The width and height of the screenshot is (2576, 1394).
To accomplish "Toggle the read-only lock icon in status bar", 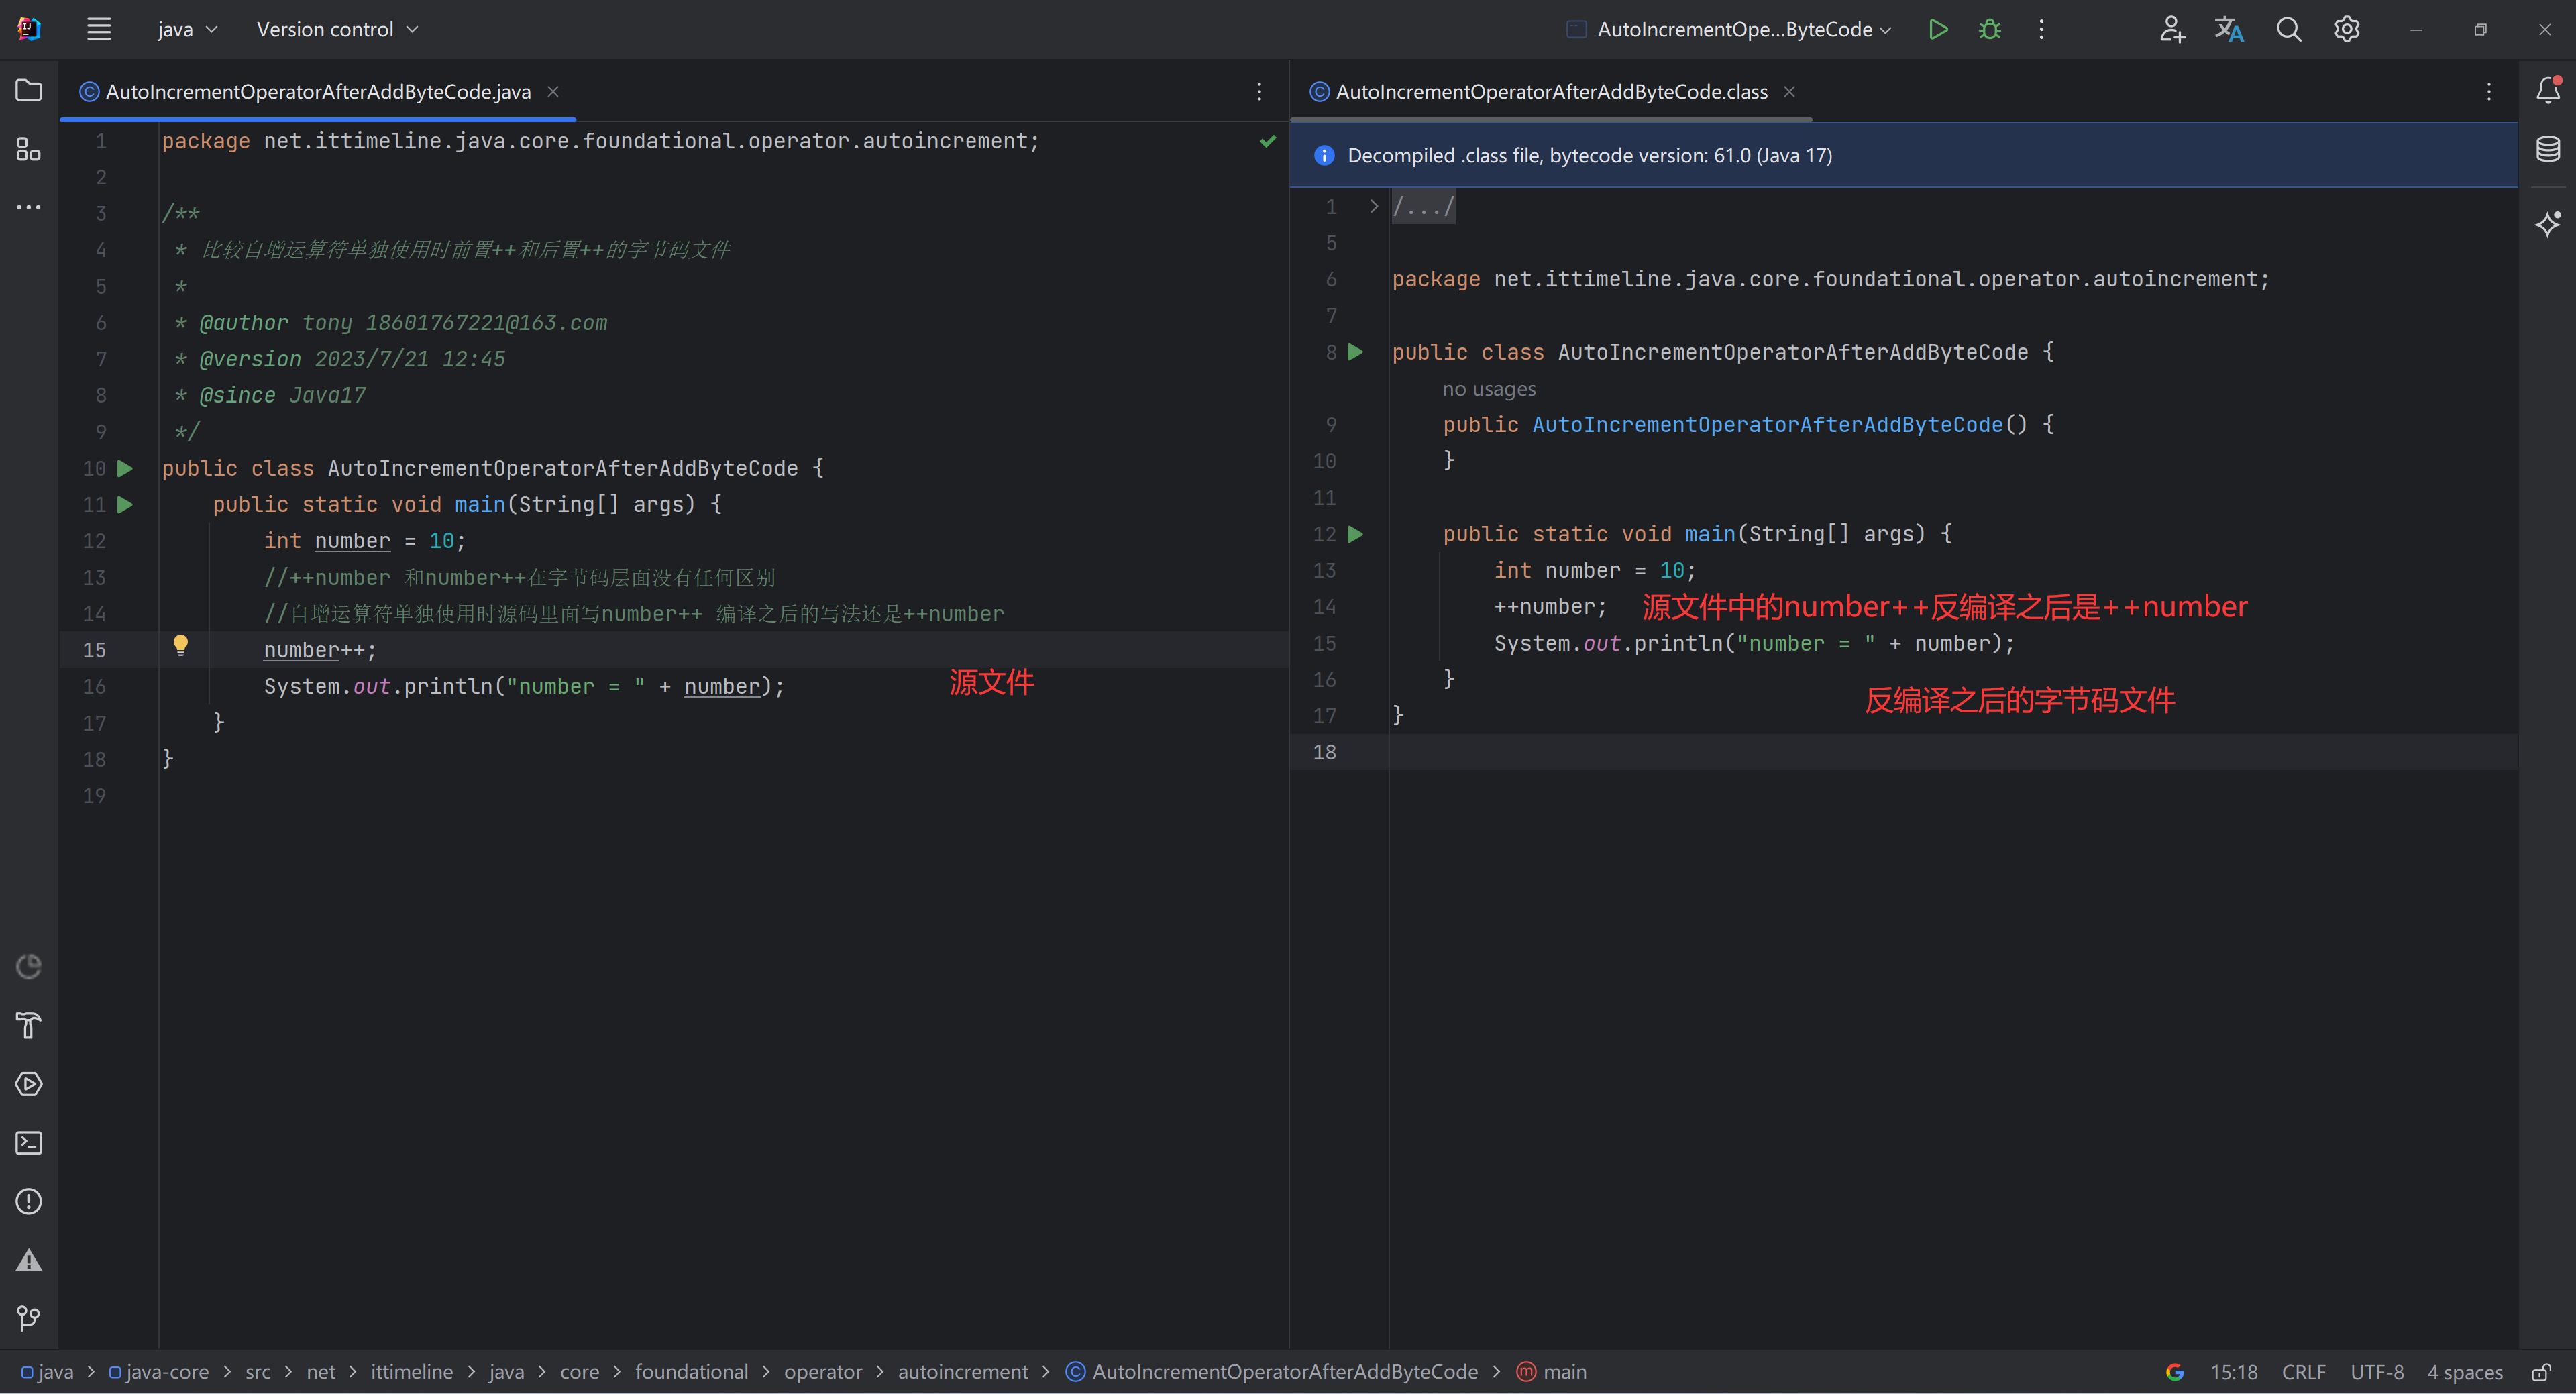I will pos(2541,1372).
